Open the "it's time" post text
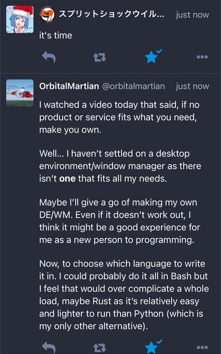Screen dimensions: 221x354 (55, 36)
